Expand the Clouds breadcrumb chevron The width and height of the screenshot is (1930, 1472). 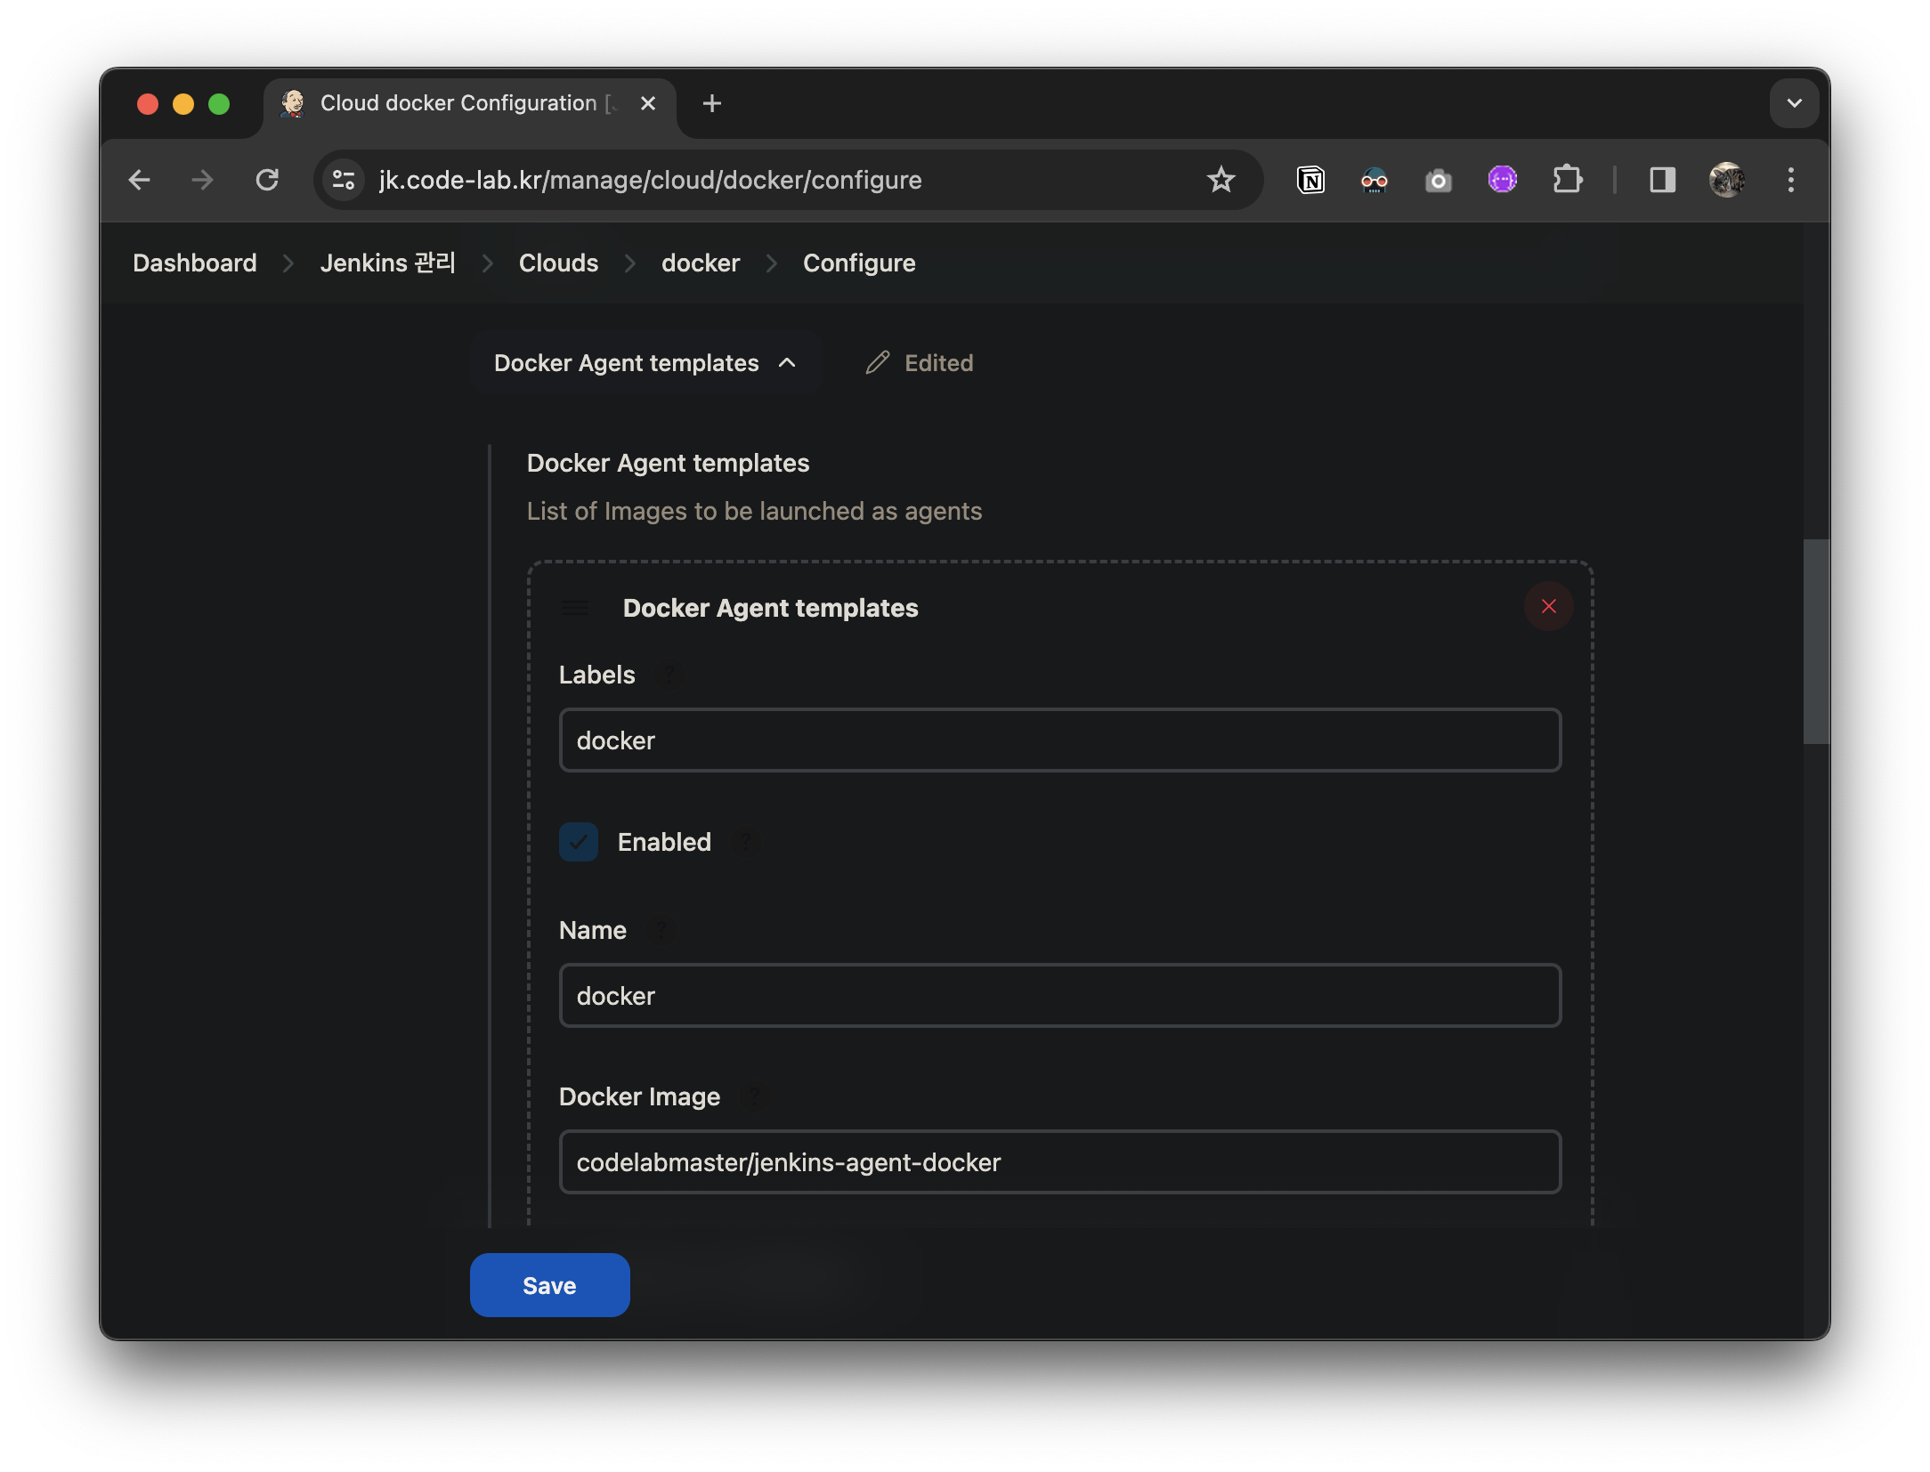click(630, 263)
